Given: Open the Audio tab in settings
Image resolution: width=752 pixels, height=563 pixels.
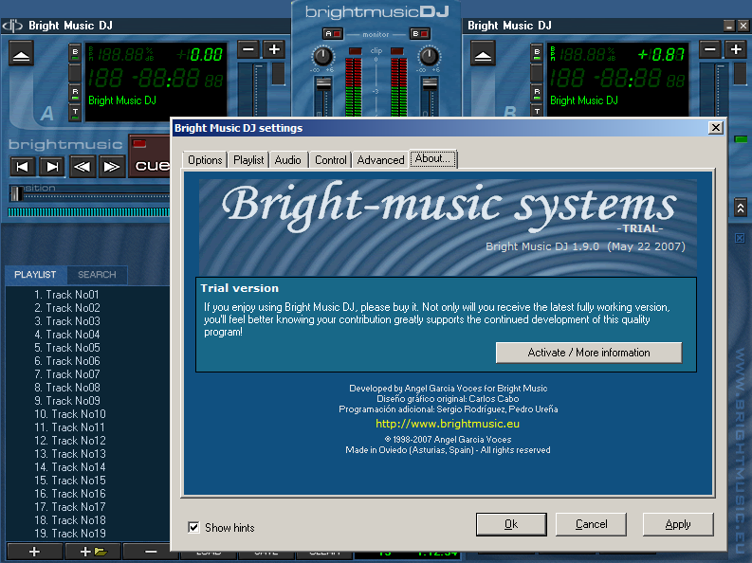Looking at the screenshot, I should tap(287, 160).
